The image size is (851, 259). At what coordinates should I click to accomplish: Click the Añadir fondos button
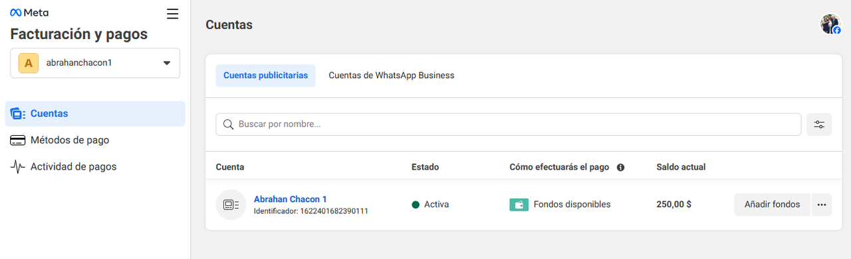(772, 205)
